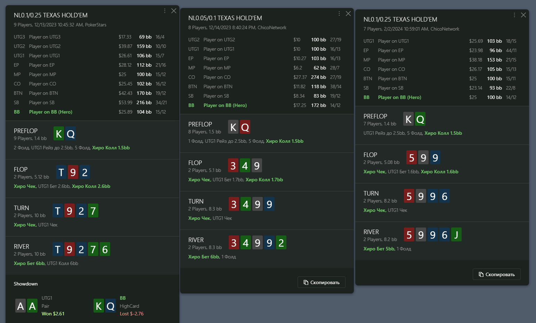Select the green Q in the 7-player preflop hand
Viewport: 536px width, 323px height.
coord(420,119)
